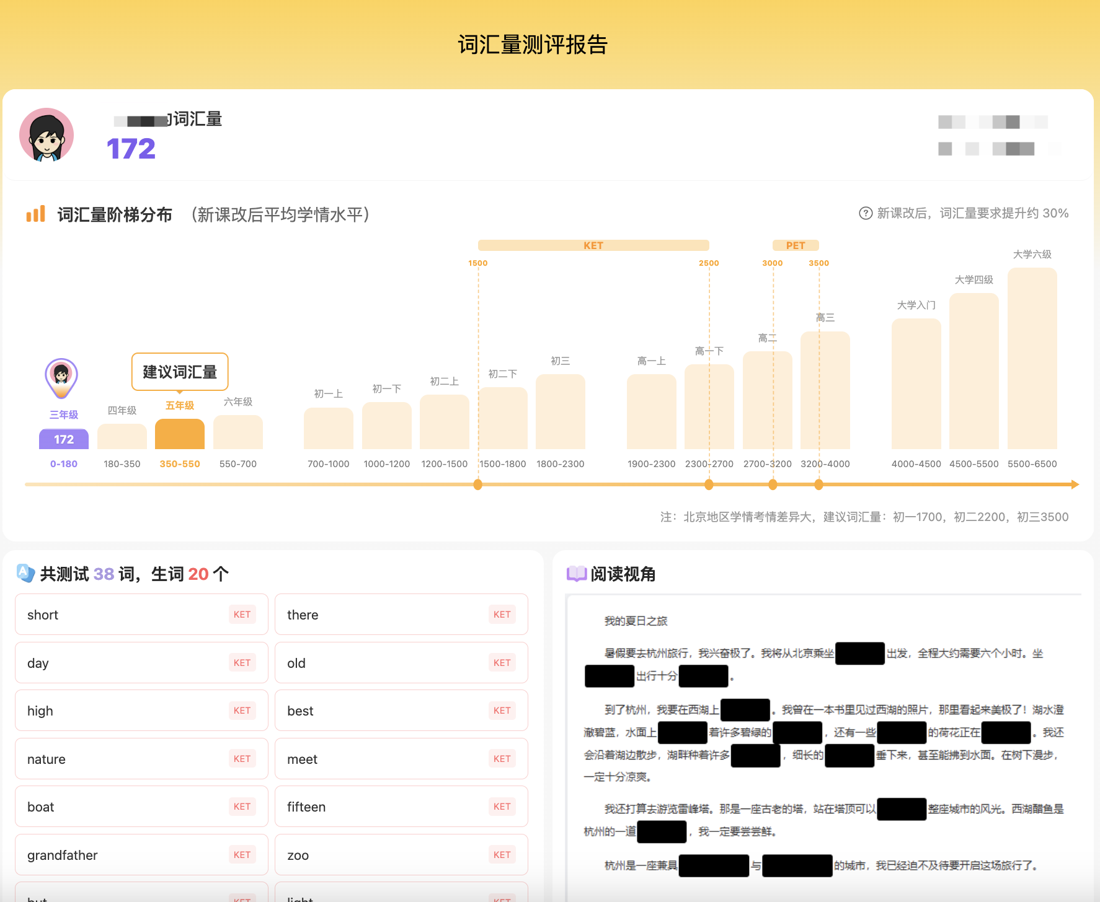Open the word card 'there'

coord(401,615)
